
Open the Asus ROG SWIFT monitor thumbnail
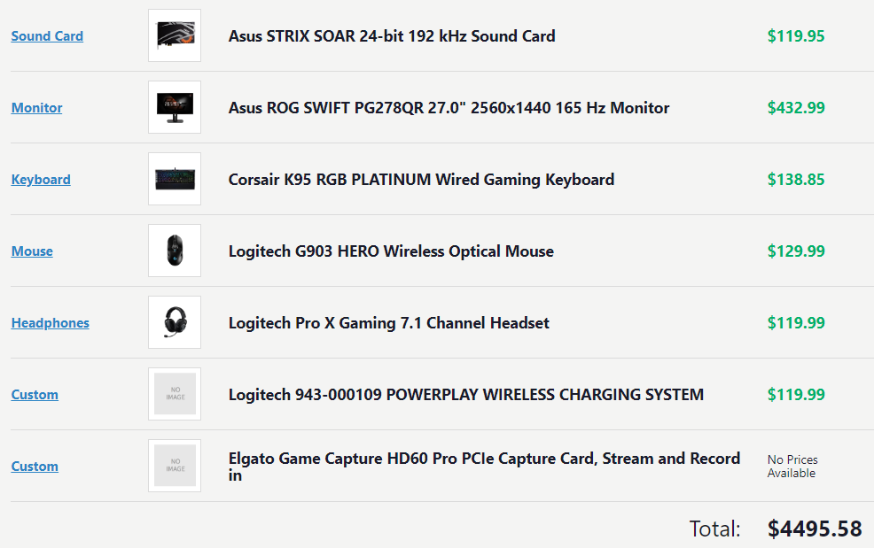pos(175,108)
